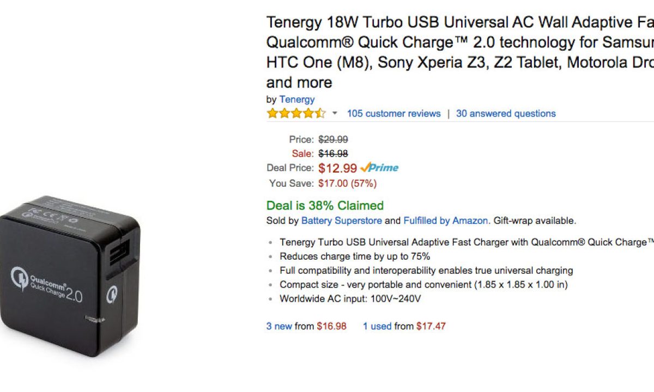View the 30 answered questions
Viewport: 654px width, 392px height.
click(x=506, y=114)
